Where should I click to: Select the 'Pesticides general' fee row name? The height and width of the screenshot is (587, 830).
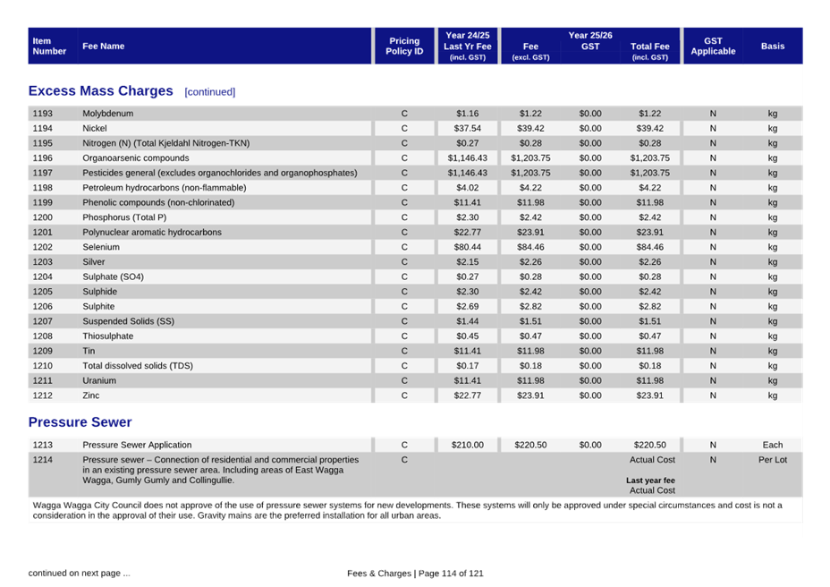(220, 173)
